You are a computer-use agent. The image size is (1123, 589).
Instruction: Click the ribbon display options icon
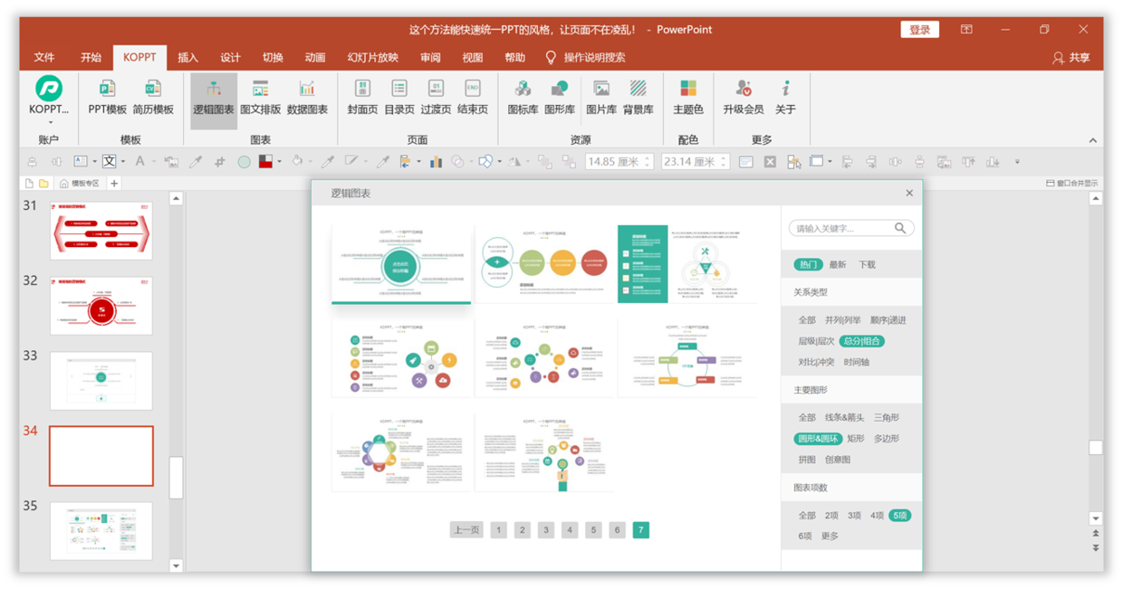966,30
